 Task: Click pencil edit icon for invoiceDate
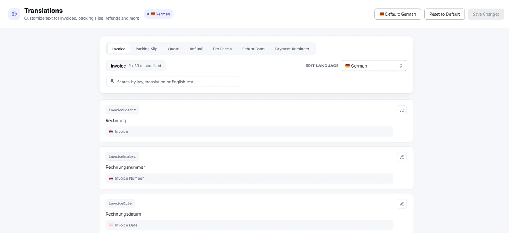[x=402, y=204]
